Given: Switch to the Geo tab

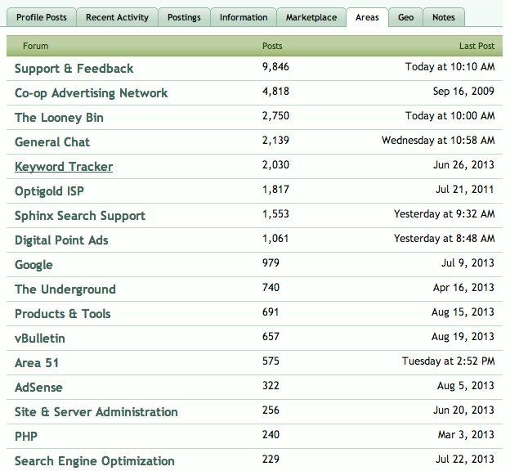Looking at the screenshot, I should coord(405,17).
